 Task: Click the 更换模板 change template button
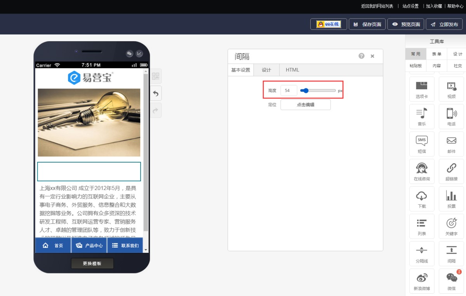92,263
